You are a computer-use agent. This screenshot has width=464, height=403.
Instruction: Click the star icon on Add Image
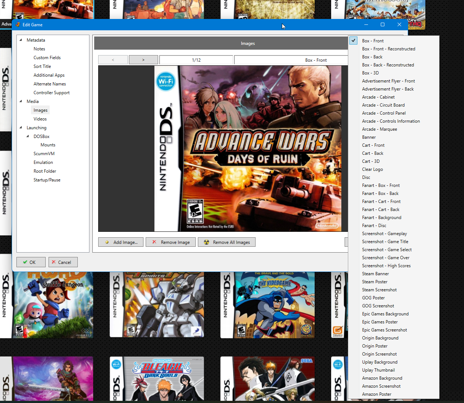pos(107,242)
